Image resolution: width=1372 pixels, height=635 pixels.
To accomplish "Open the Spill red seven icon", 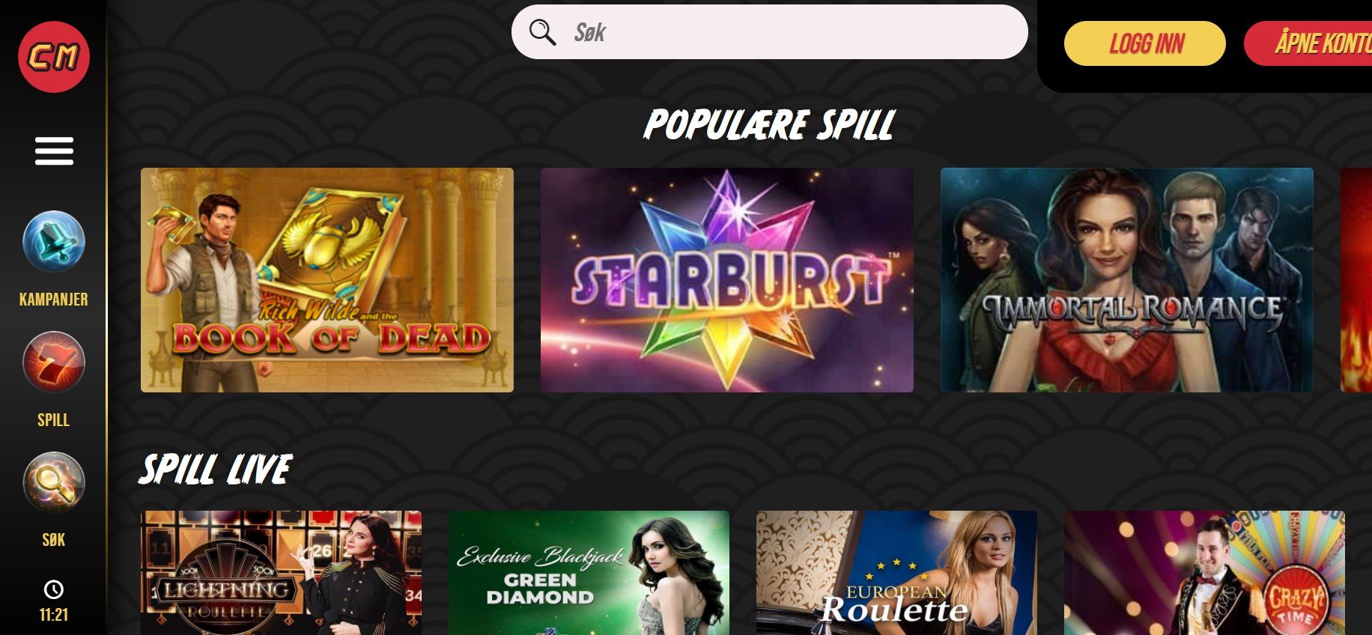I will (x=54, y=362).
